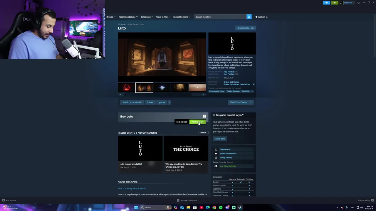The width and height of the screenshot is (376, 211).
Task: Add Luto to your wishlist
Action: click(x=132, y=102)
